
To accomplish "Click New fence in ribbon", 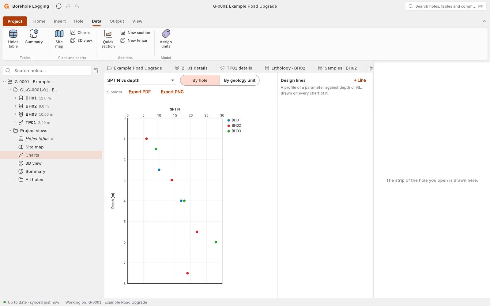I will coord(134,40).
